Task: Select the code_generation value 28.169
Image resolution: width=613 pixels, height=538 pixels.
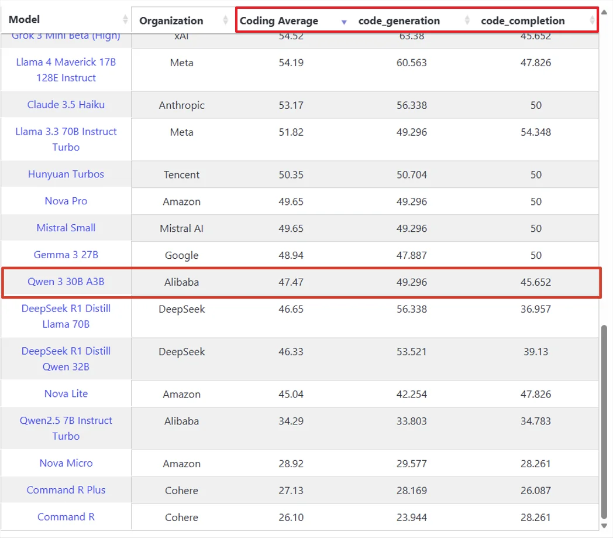Action: pos(412,490)
